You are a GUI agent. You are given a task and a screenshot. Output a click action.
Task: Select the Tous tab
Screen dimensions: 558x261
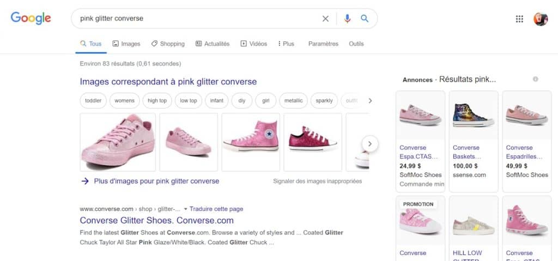pos(91,44)
